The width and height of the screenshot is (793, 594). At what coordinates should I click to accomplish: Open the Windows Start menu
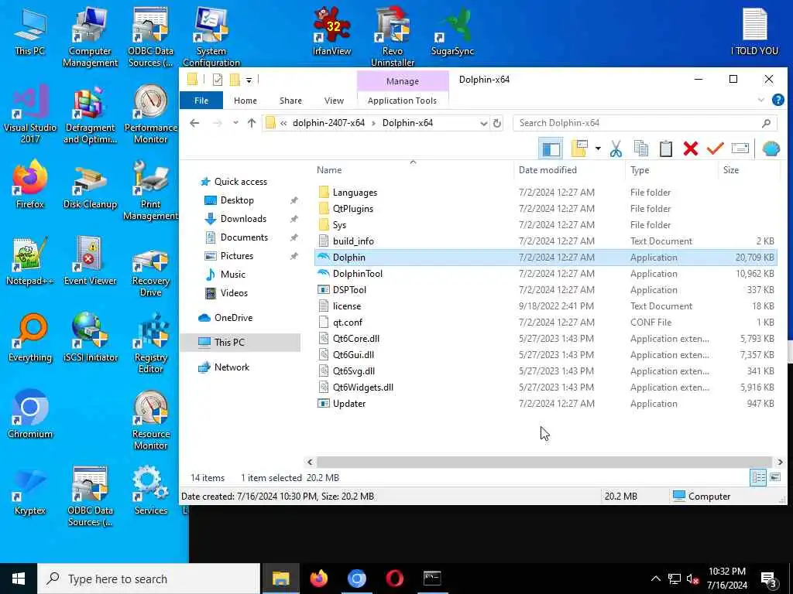[x=19, y=579]
